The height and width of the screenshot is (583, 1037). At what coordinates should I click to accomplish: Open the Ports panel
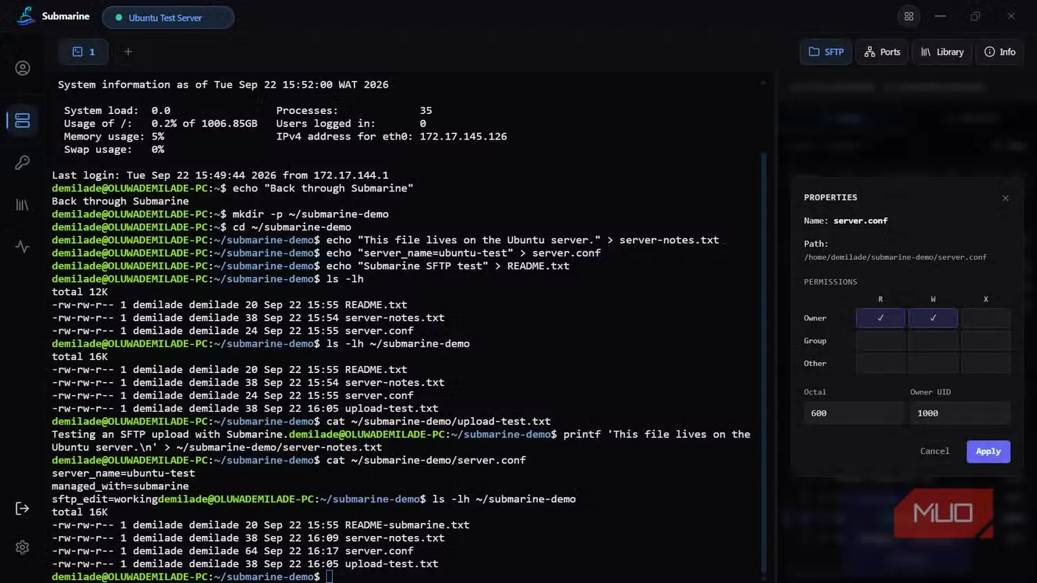click(882, 52)
